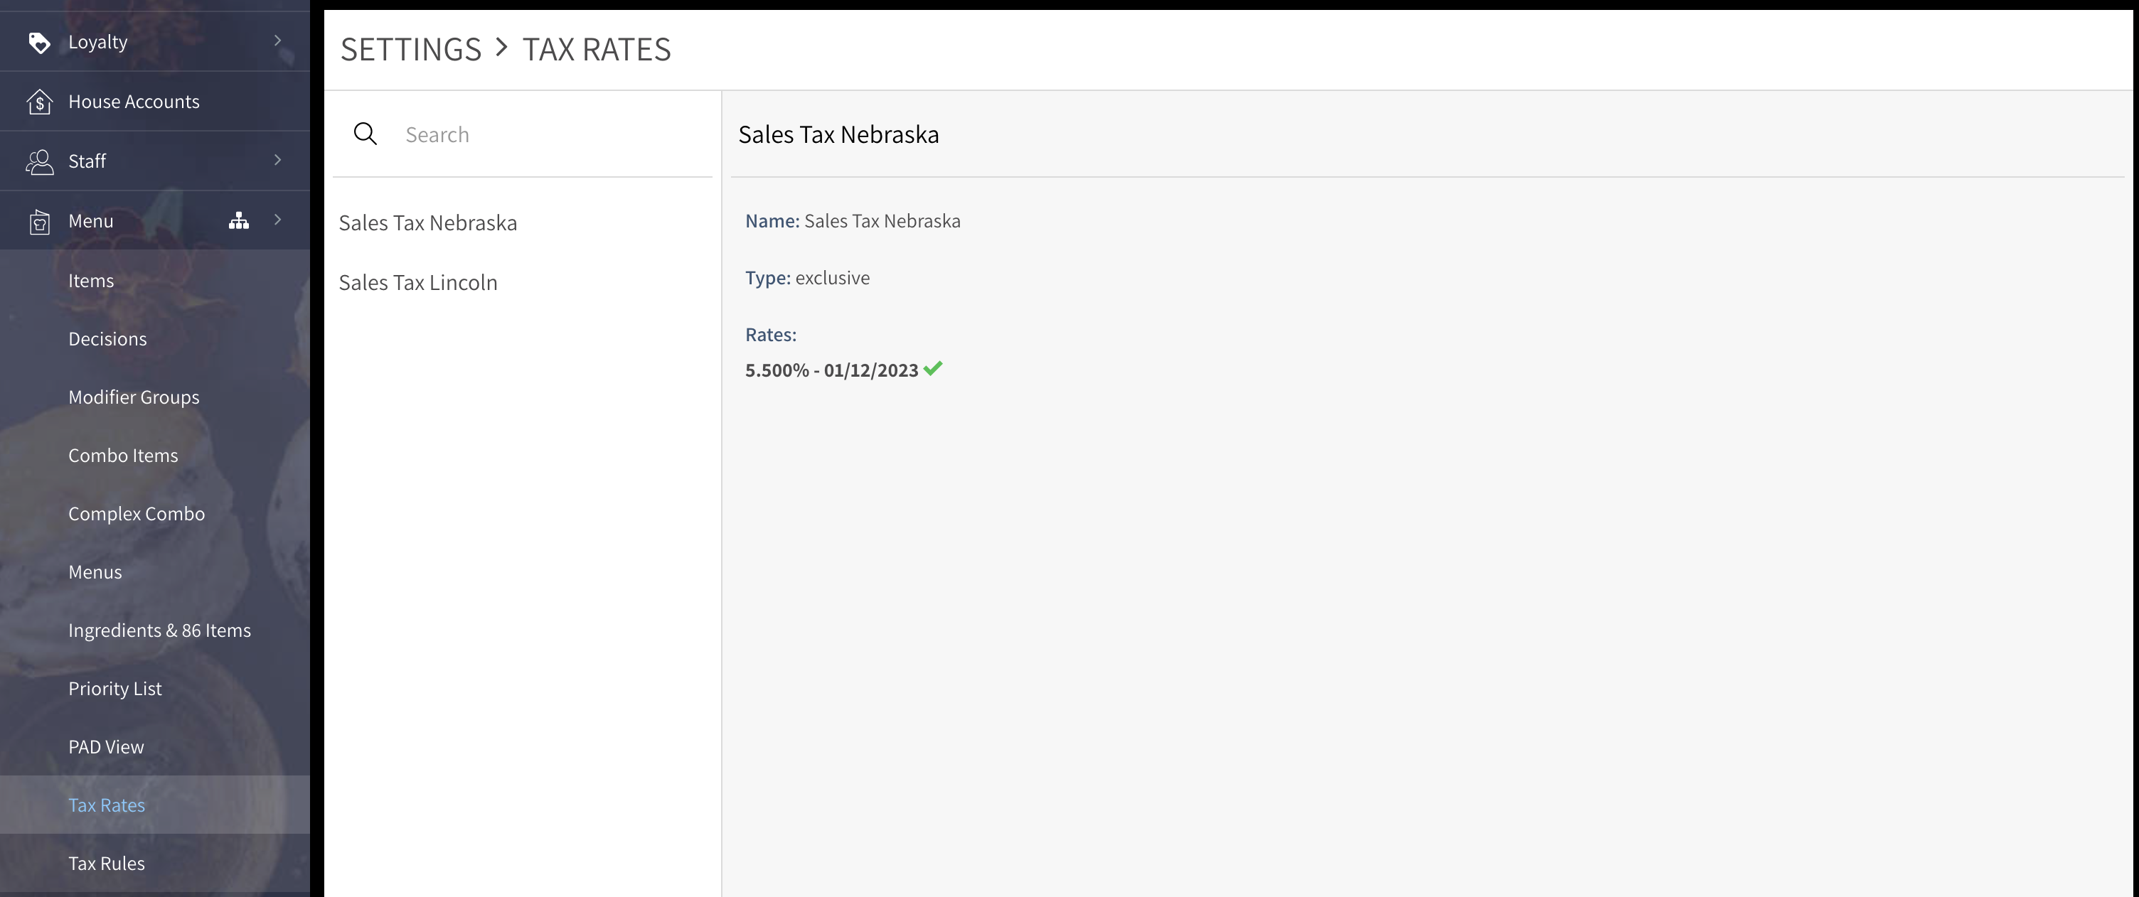Open Tax Rules in sidebar

[x=106, y=863]
